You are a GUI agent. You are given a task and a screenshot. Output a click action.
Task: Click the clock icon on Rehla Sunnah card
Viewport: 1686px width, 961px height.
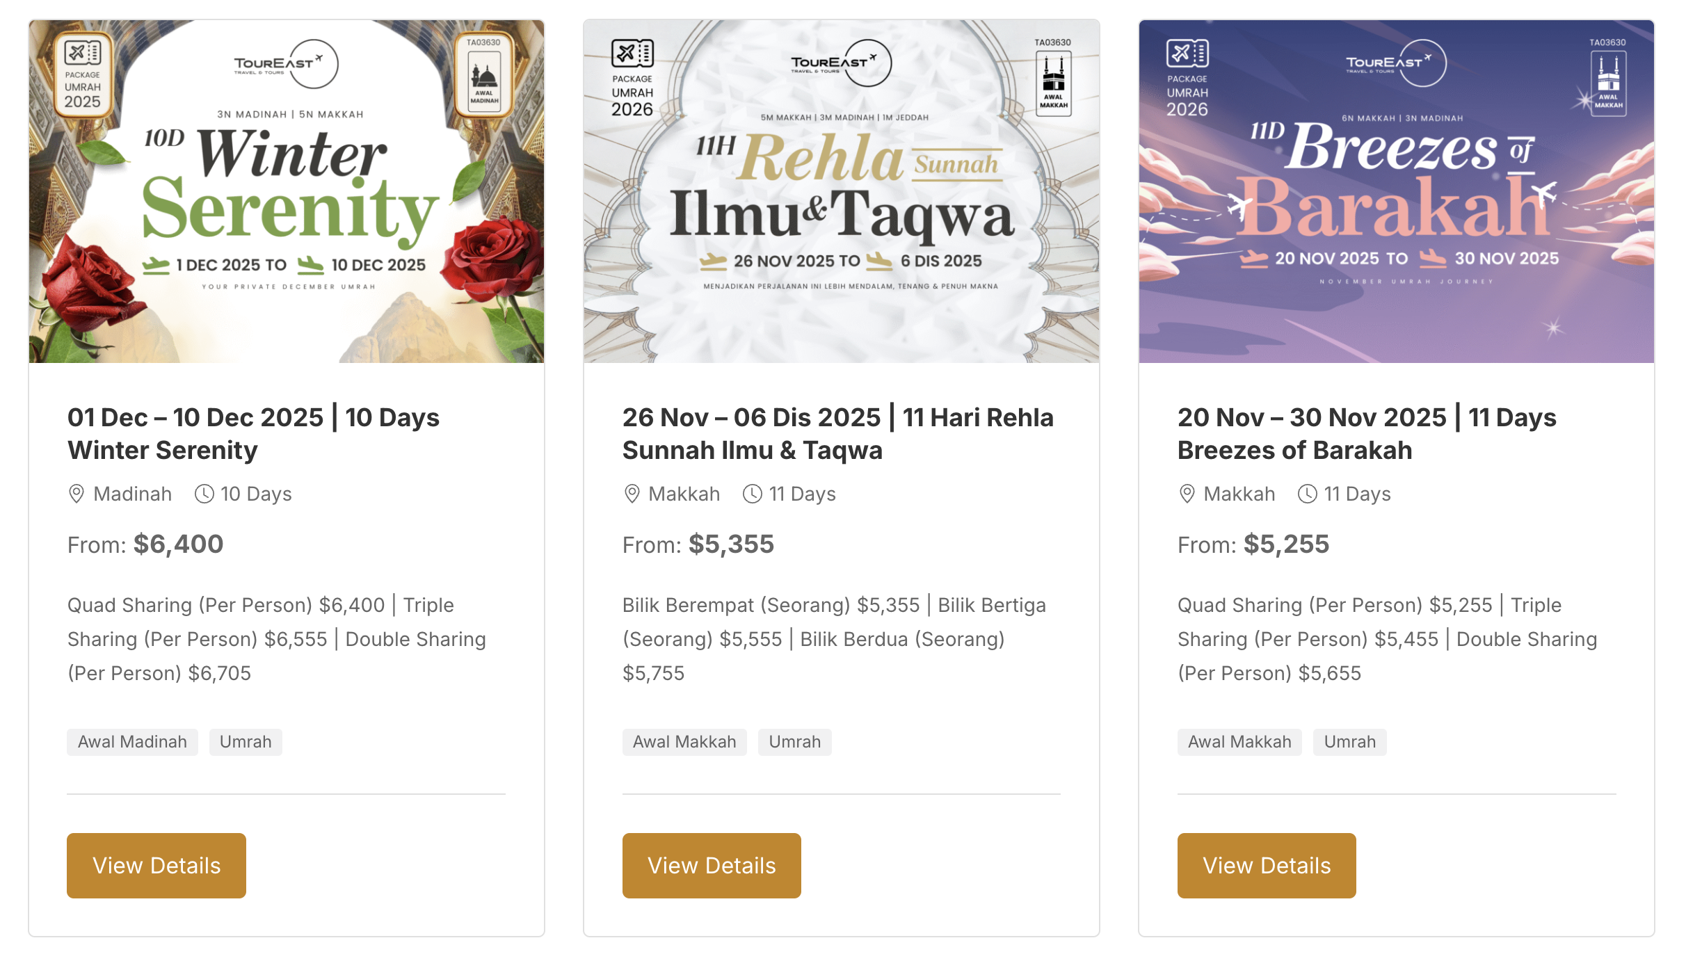pyautogui.click(x=752, y=494)
